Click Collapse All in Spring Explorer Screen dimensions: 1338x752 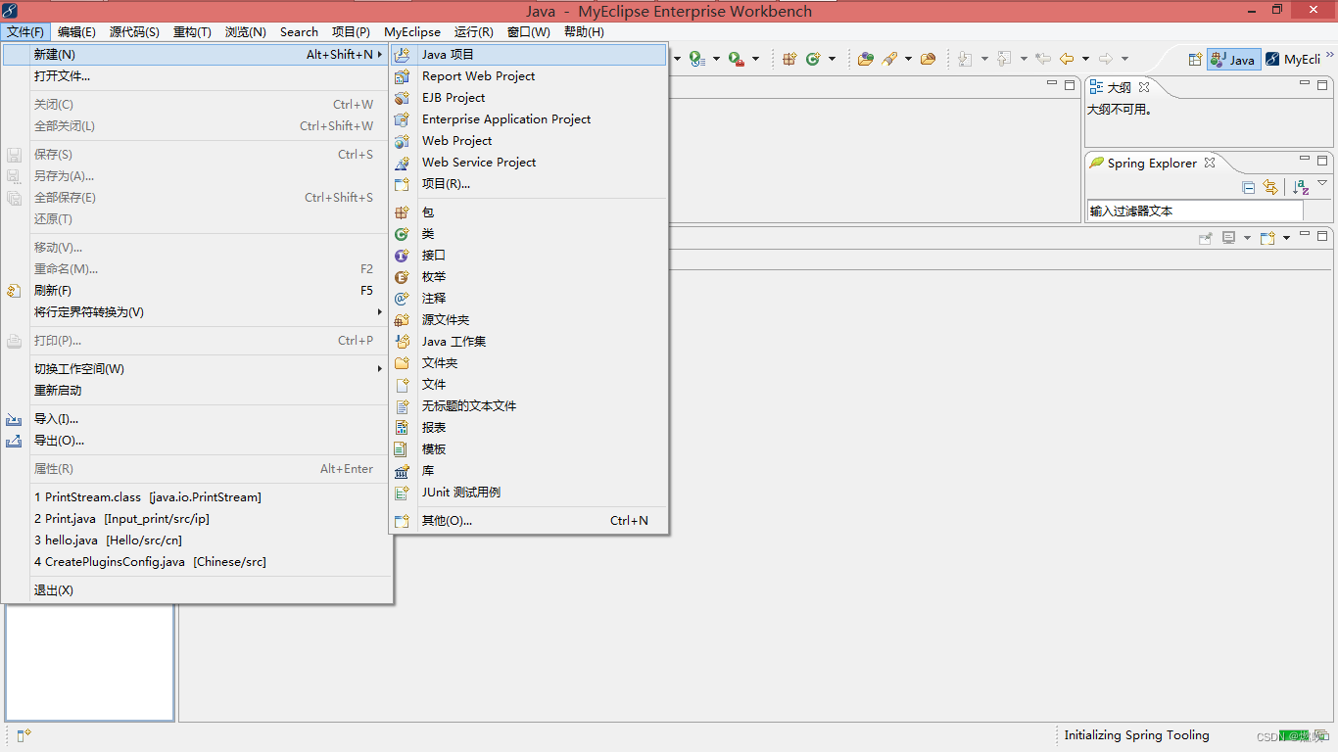(1248, 187)
